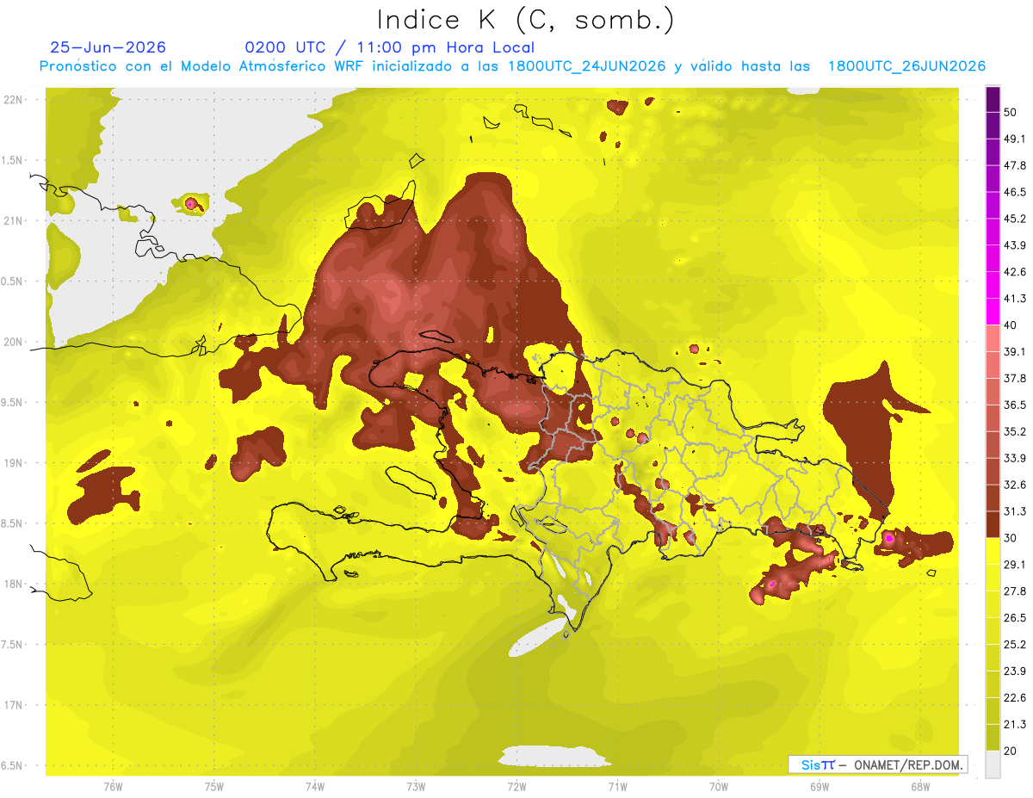Click the colorbar value 25.2
The width and height of the screenshot is (1033, 798).
[1015, 644]
